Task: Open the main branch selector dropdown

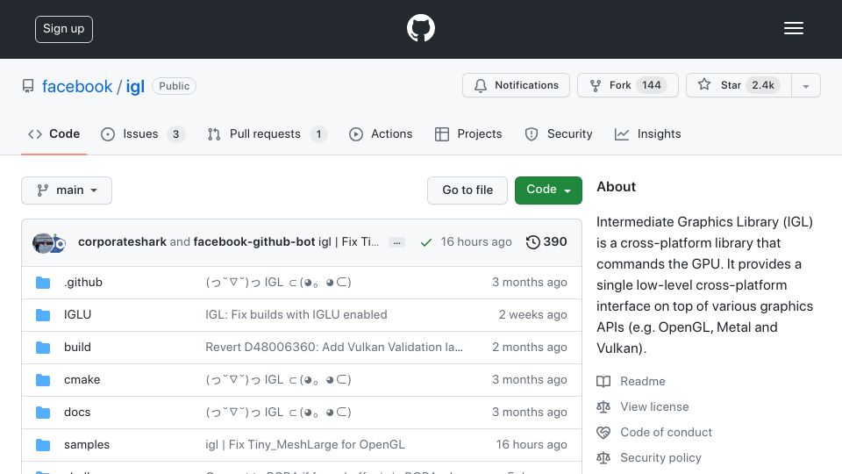Action: click(x=67, y=190)
